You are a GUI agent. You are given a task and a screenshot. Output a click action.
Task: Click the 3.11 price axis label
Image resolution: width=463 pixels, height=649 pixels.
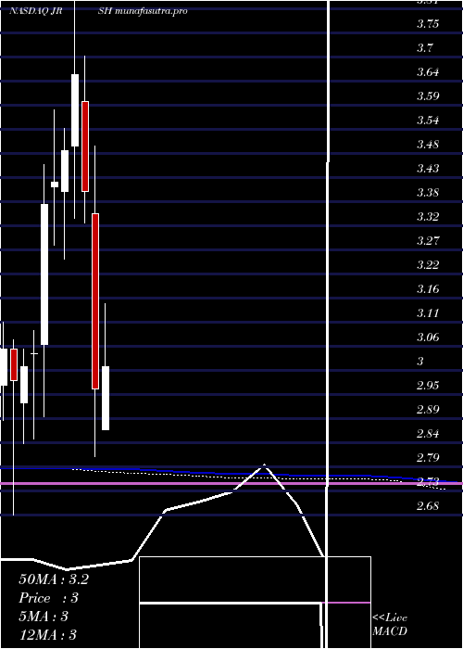(428, 313)
